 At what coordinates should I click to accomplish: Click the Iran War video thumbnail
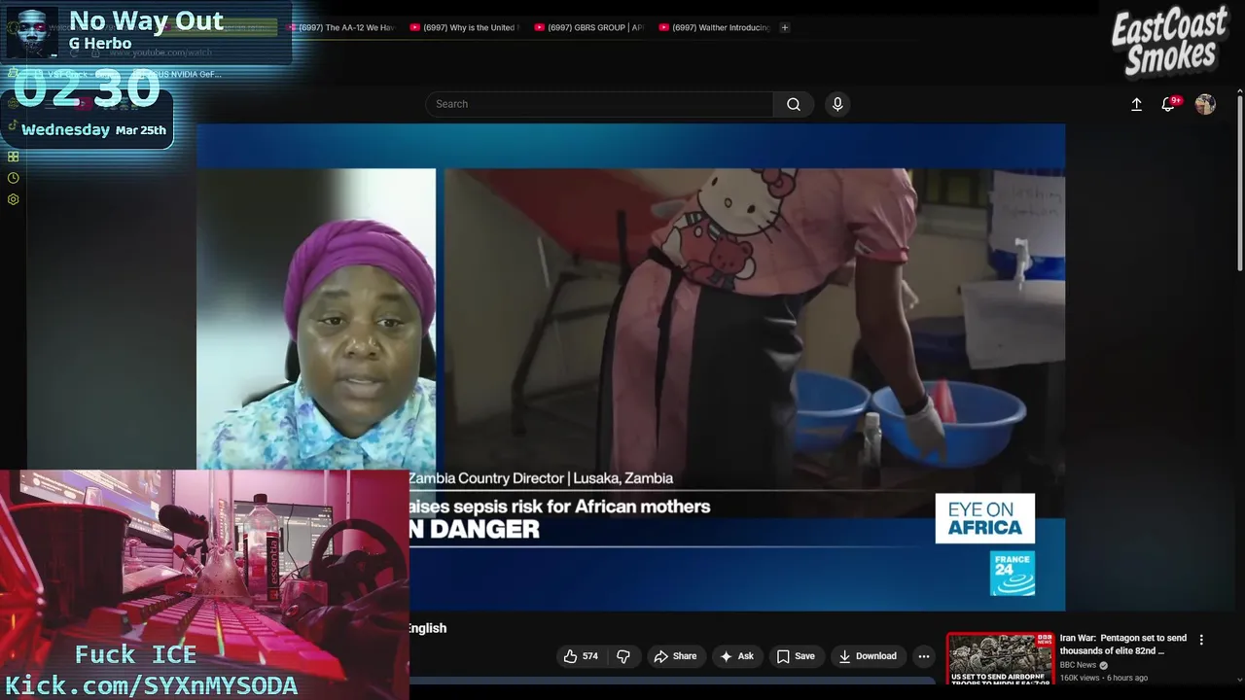tap(1000, 658)
